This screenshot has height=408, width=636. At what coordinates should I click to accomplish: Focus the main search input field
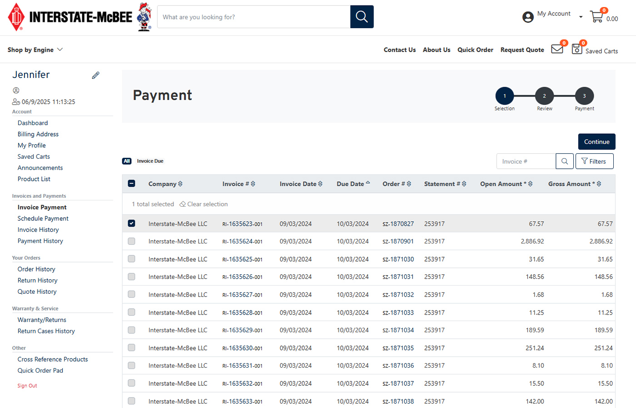tap(254, 17)
